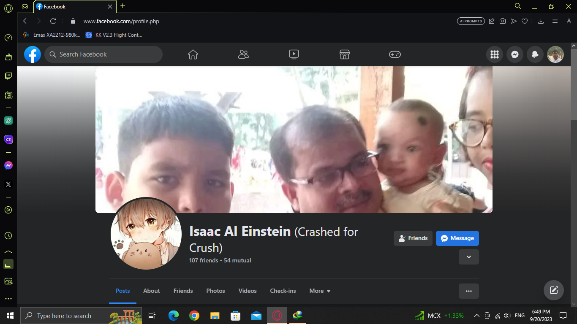The image size is (577, 324).
Task: Go to Facebook Home feed
Action: [x=193, y=54]
